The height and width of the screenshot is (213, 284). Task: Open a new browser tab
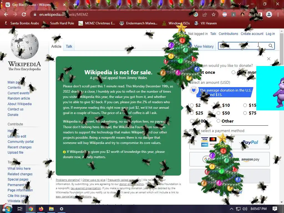75,5
